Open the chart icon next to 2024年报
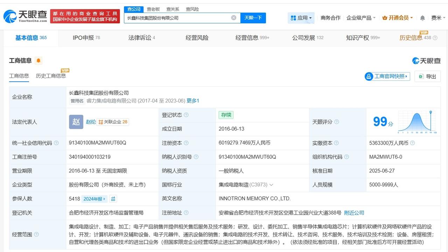448x252 pixels. 113,199
